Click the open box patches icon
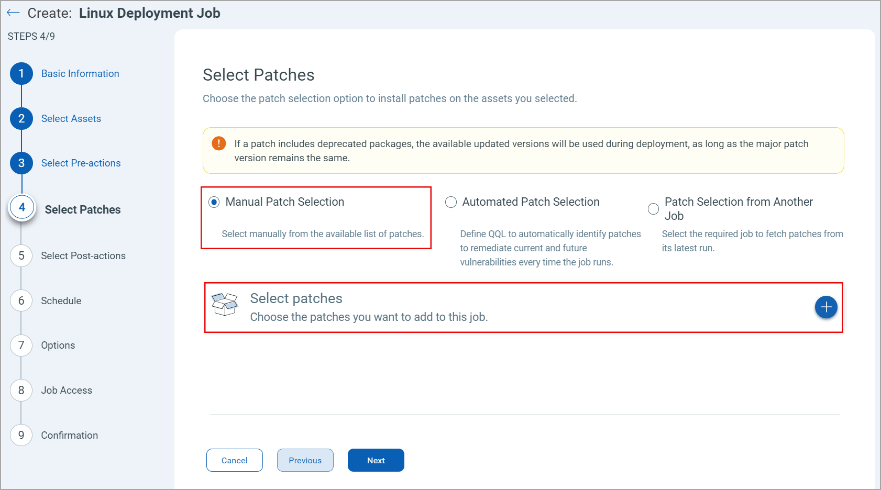 [x=225, y=304]
